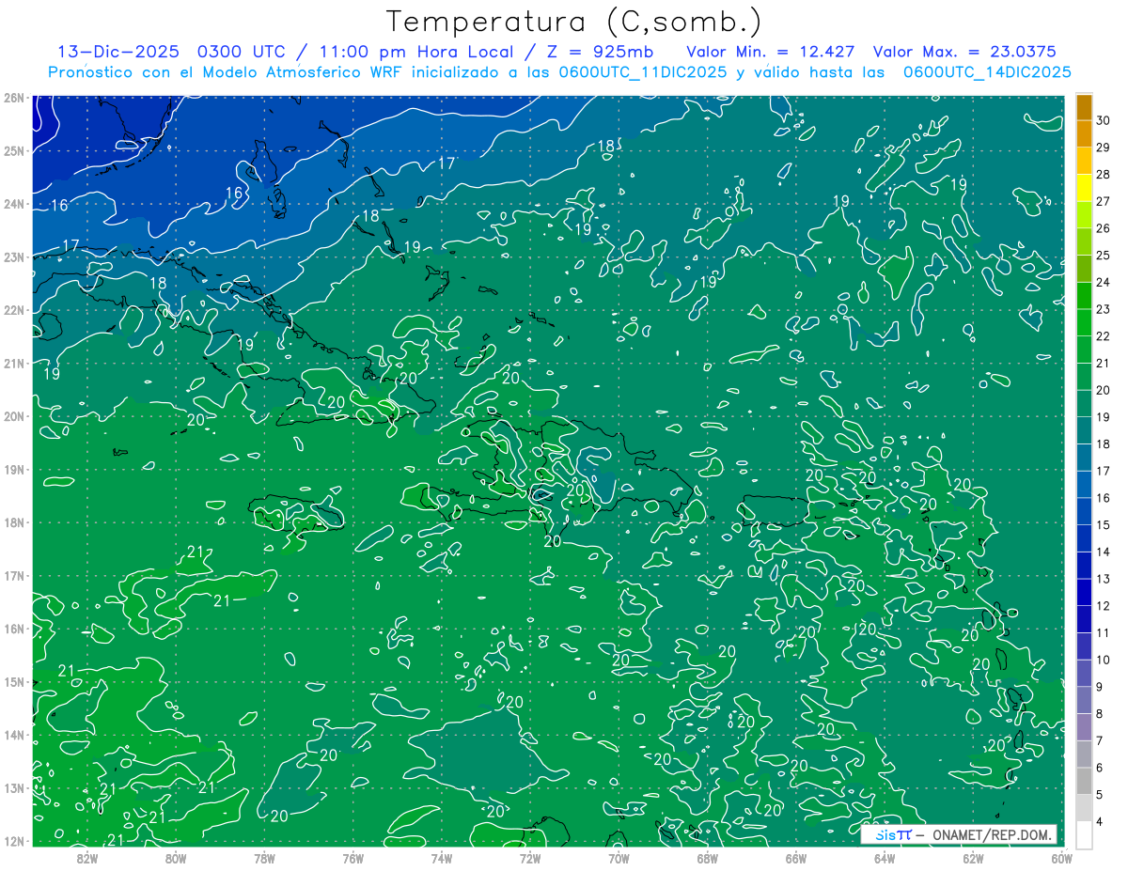Image resolution: width=1128 pixels, height=871 pixels.
Task: Click the '17N' latitude label
Action: (x=13, y=576)
